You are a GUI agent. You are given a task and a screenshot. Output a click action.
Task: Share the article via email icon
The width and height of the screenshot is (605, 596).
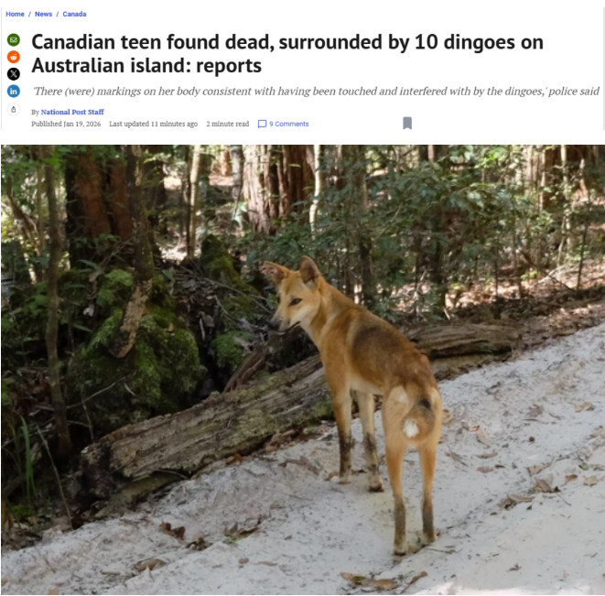tap(14, 39)
